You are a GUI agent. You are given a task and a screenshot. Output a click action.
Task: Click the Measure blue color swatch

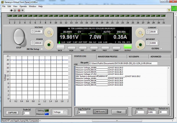(47, 114)
